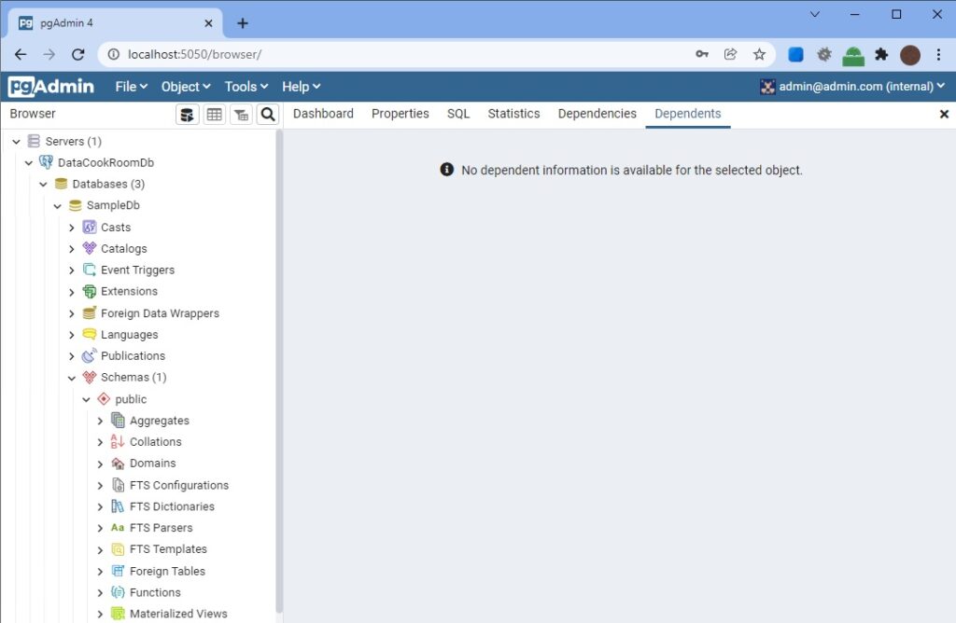
Task: Click the DataCookRoomDb elephant server icon
Action: (x=46, y=162)
